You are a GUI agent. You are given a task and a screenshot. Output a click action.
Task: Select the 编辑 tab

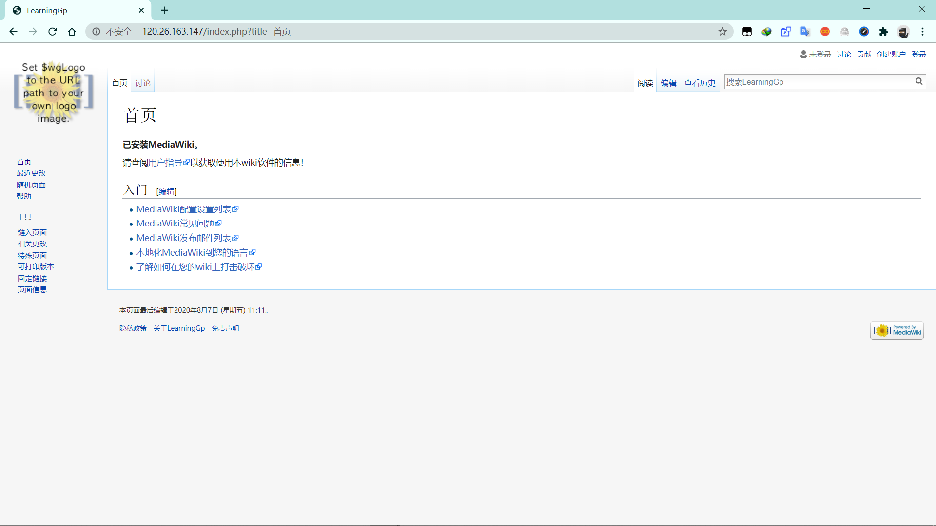pyautogui.click(x=668, y=83)
